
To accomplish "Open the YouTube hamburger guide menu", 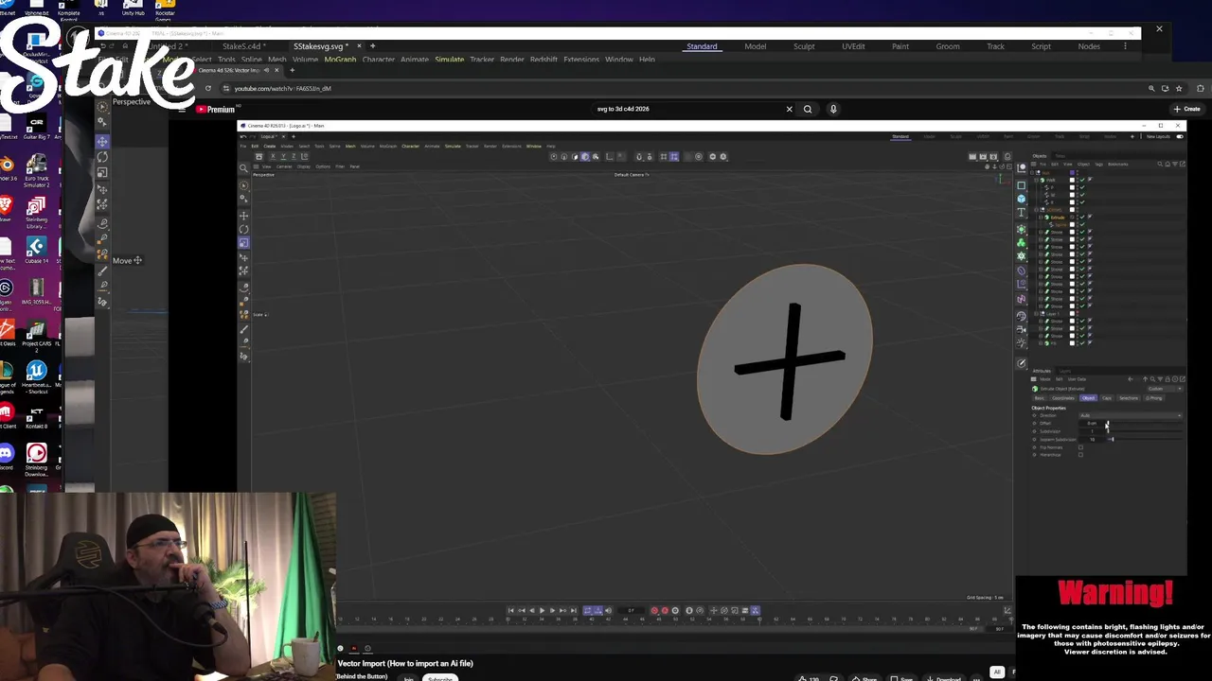I will [182, 109].
